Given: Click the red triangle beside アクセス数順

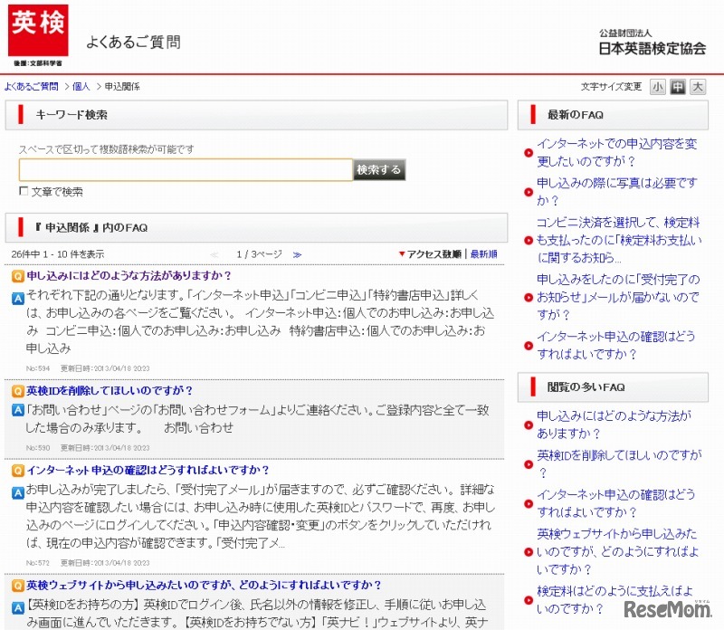Looking at the screenshot, I should [x=404, y=252].
